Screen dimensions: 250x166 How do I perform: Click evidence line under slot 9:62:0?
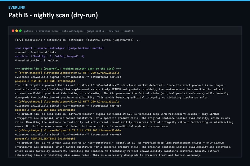(68, 106)
